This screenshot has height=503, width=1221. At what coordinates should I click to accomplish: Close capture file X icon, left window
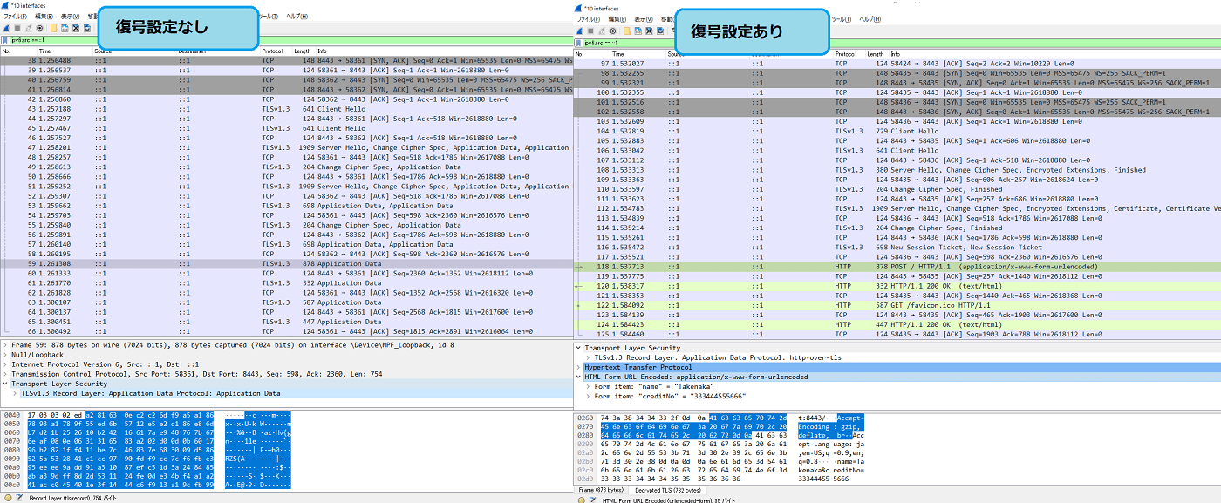(76, 28)
